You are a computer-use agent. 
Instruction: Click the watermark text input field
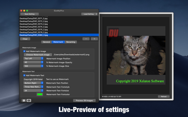click(33, 79)
